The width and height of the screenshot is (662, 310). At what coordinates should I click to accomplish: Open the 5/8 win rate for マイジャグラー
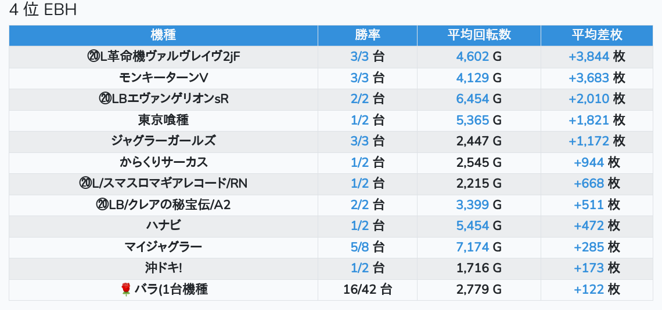click(x=359, y=247)
